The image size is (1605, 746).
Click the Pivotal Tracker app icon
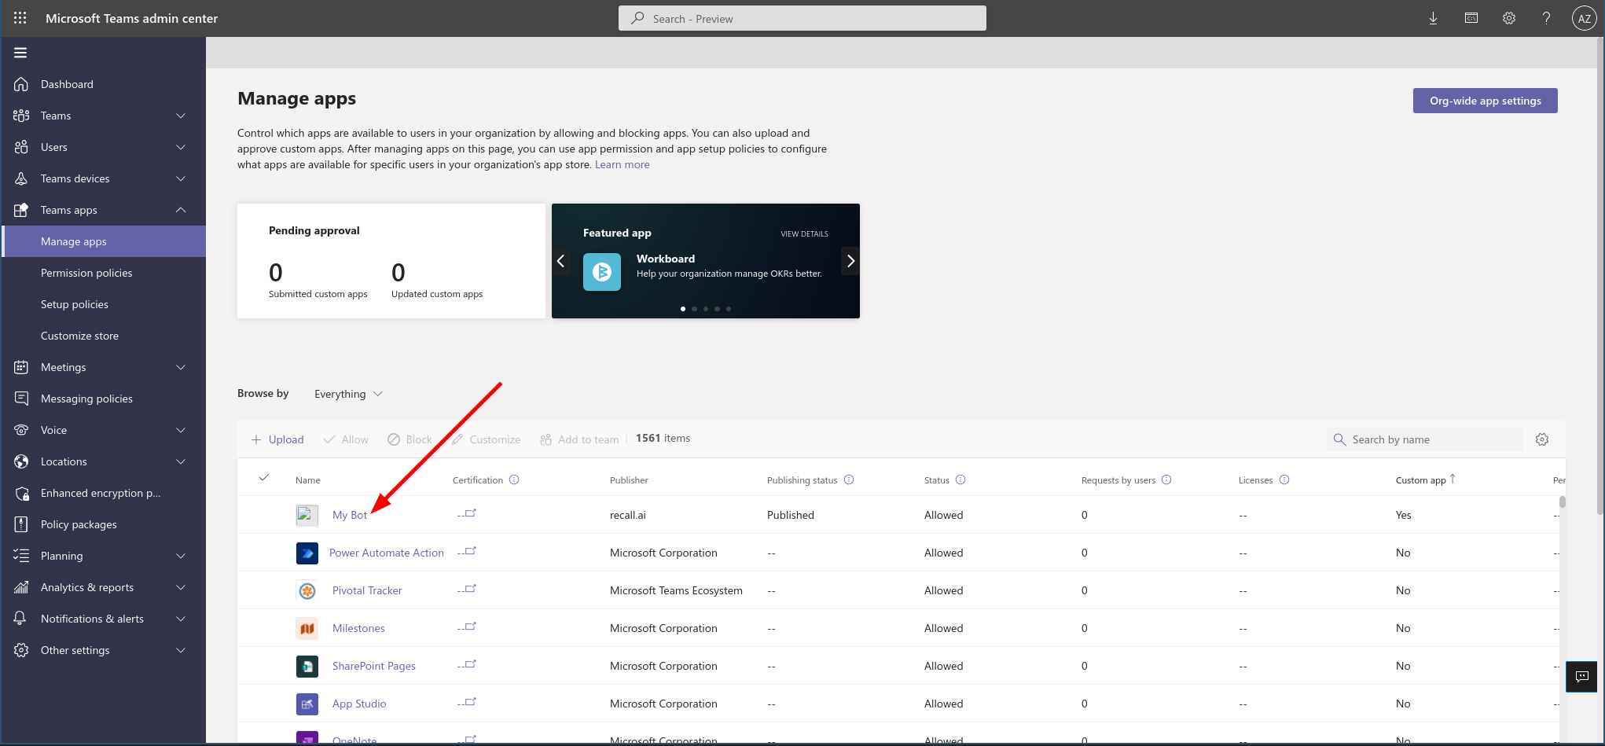(307, 590)
